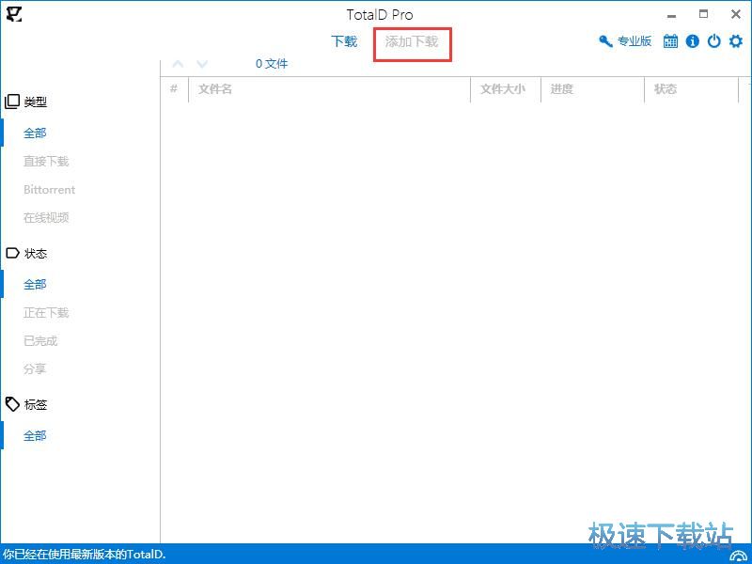Filter by 分享 status
This screenshot has width=752, height=564.
pyautogui.click(x=35, y=368)
